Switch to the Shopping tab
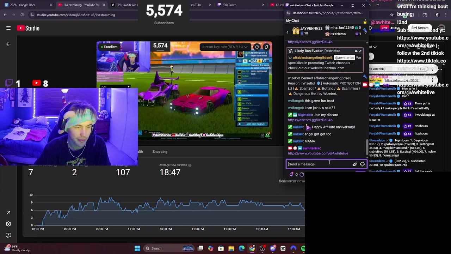The width and height of the screenshot is (451, 254). tap(160, 152)
